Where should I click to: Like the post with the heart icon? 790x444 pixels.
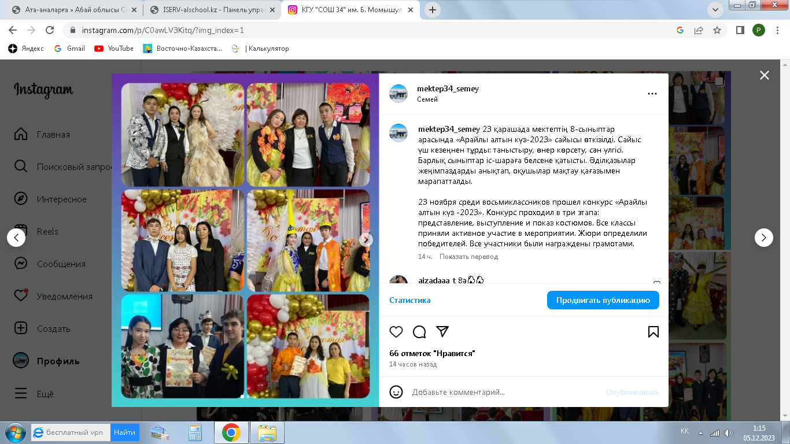tap(396, 332)
